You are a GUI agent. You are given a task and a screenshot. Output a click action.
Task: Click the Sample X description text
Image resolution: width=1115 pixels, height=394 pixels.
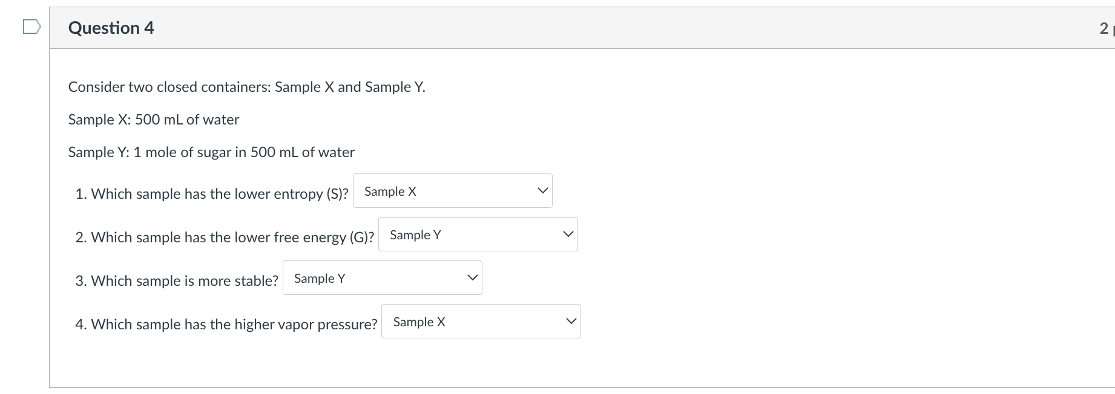click(153, 119)
